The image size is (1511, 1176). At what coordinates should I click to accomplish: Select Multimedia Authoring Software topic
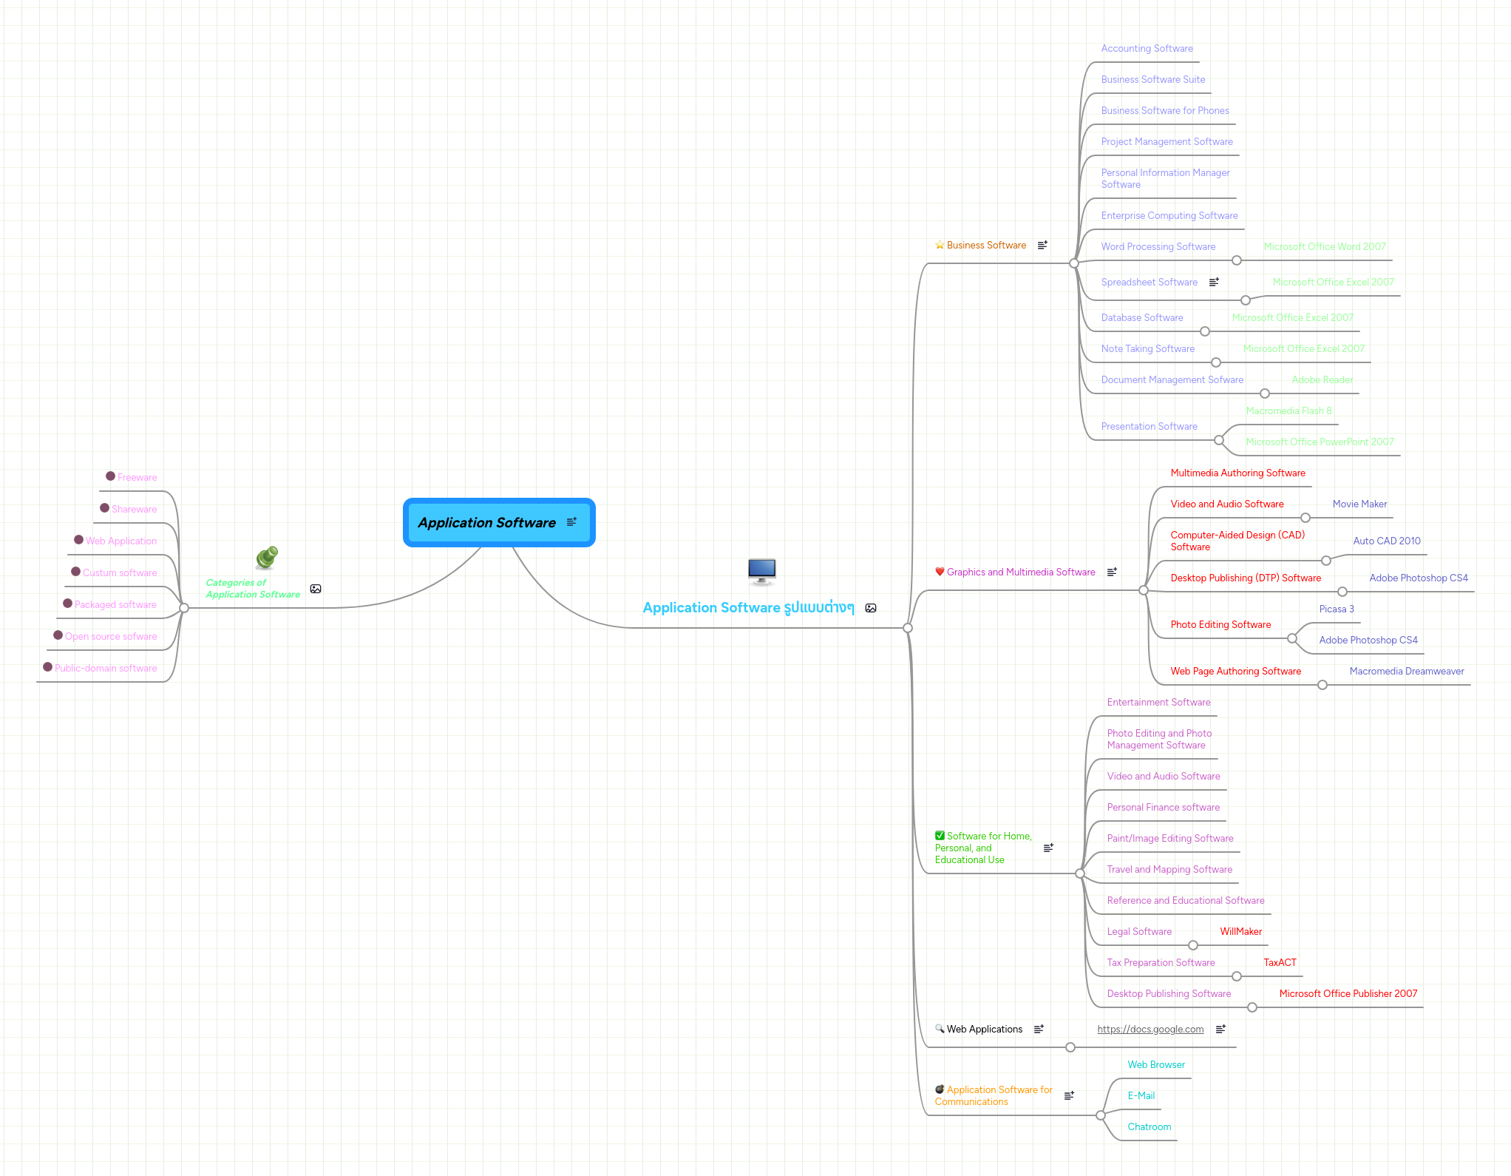coord(1237,473)
